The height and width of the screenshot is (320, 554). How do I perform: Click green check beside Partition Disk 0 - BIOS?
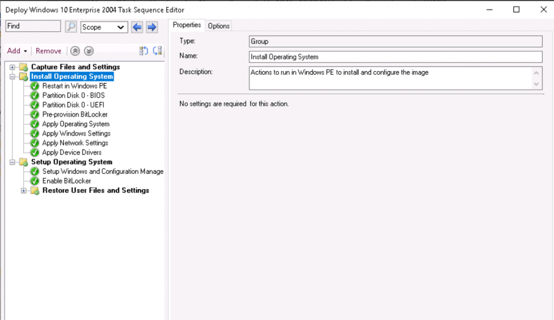(35, 96)
